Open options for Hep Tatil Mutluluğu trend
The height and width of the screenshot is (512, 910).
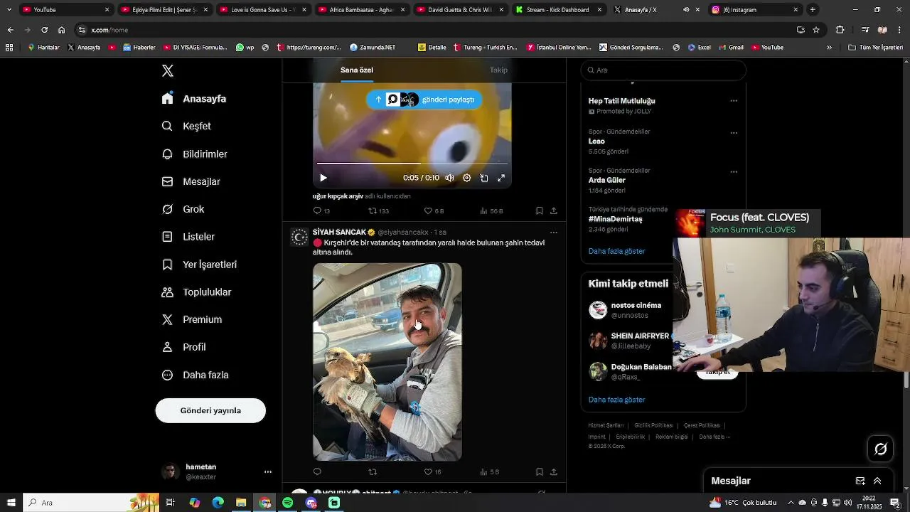coord(734,101)
